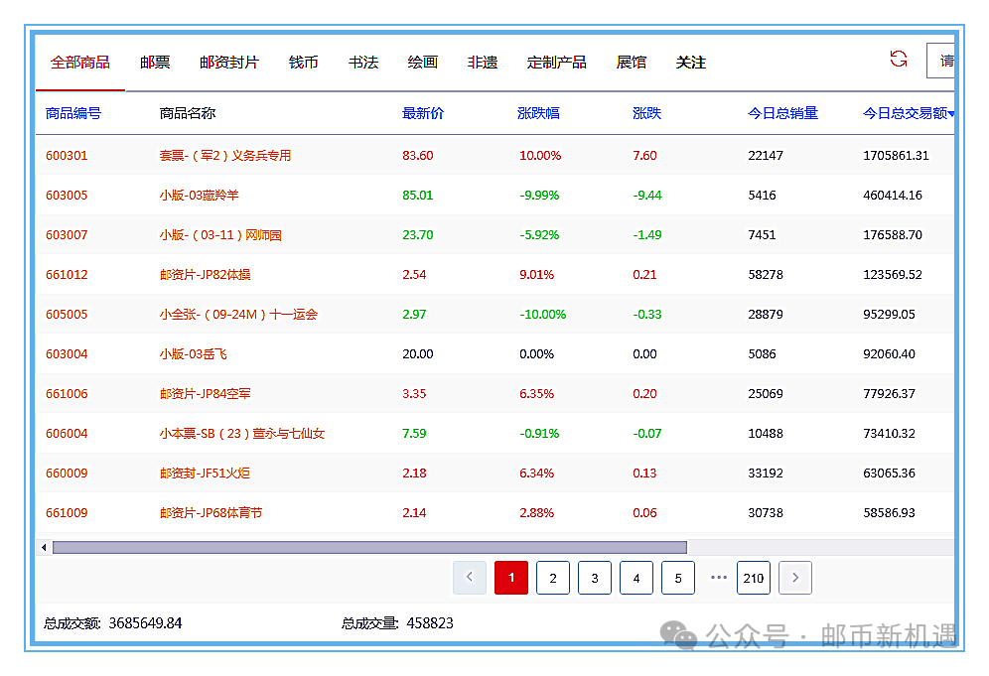Viewport: 989px width, 676px height.
Task: Open product code 661012
Action: [67, 275]
